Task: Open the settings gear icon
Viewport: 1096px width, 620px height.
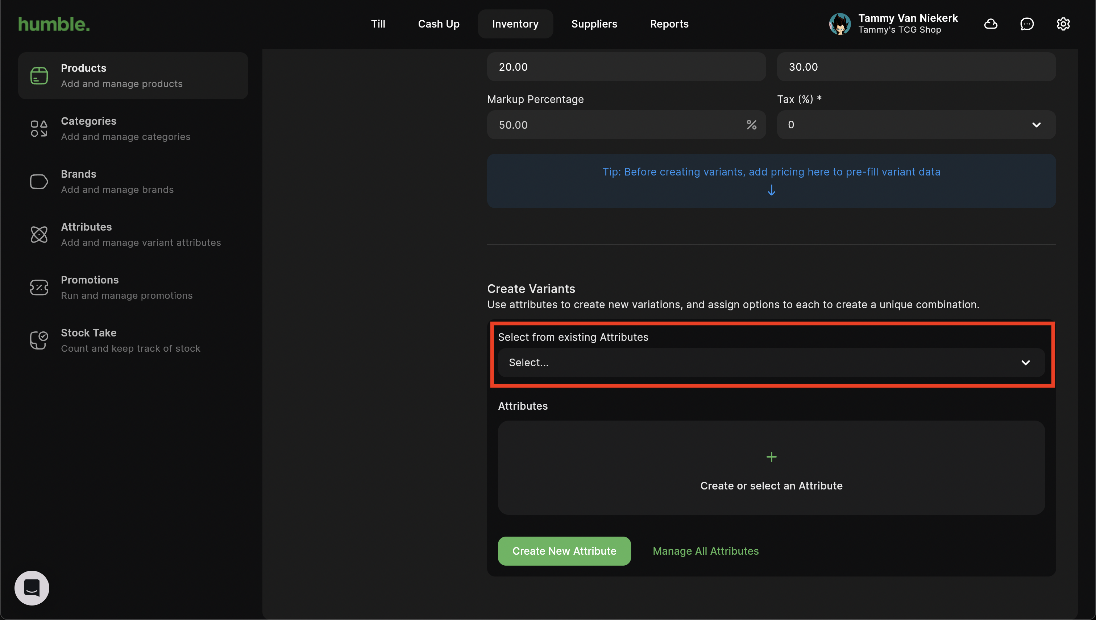Action: tap(1063, 24)
